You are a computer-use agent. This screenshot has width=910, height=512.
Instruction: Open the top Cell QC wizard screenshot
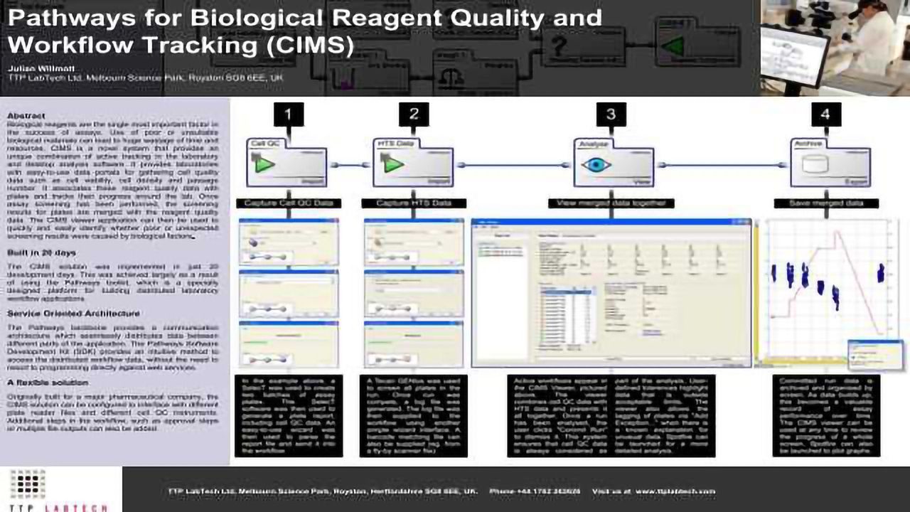click(x=289, y=242)
